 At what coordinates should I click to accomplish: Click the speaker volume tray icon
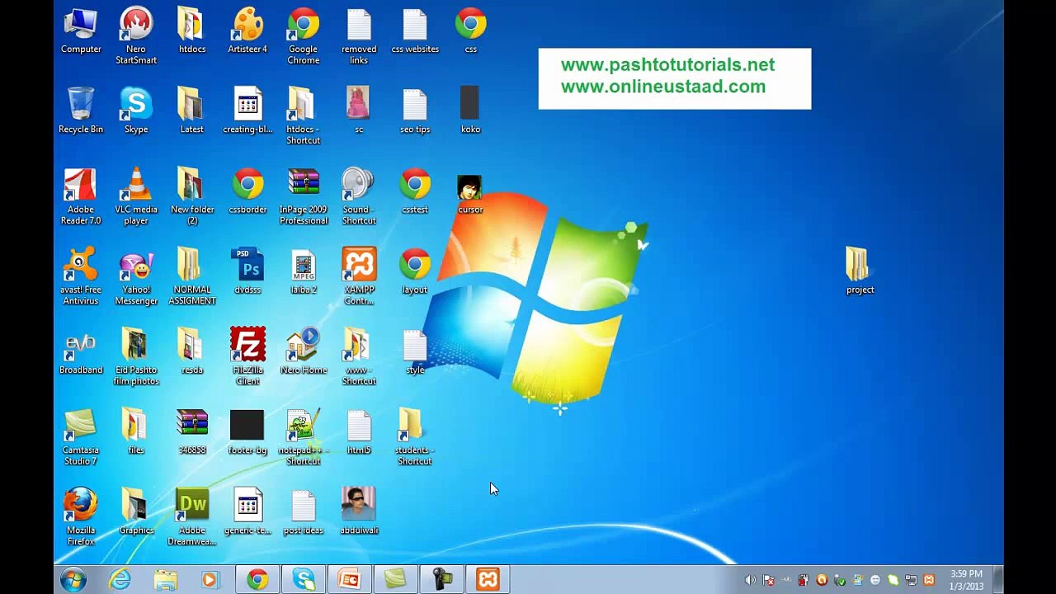[x=750, y=580]
